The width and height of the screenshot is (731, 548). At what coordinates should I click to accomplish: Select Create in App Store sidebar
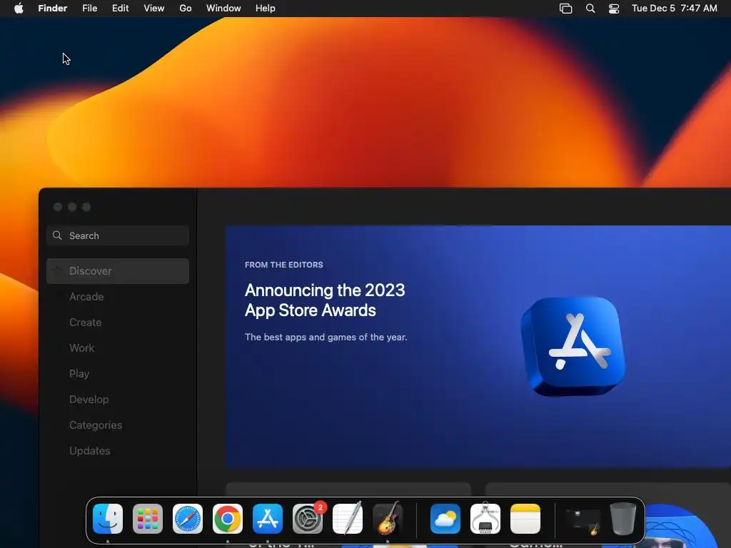(x=118, y=323)
